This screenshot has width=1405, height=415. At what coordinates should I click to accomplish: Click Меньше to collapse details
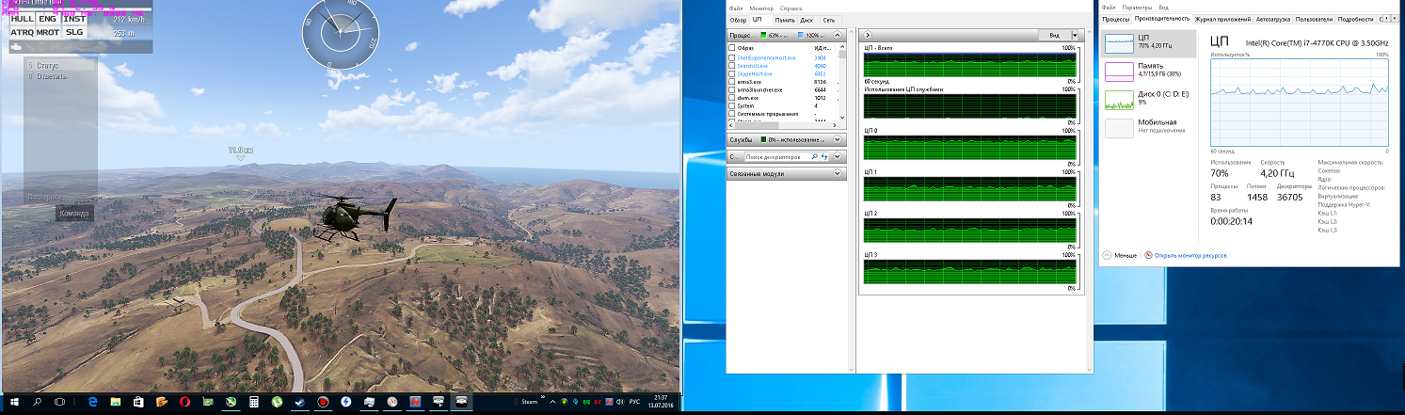[x=1125, y=255]
